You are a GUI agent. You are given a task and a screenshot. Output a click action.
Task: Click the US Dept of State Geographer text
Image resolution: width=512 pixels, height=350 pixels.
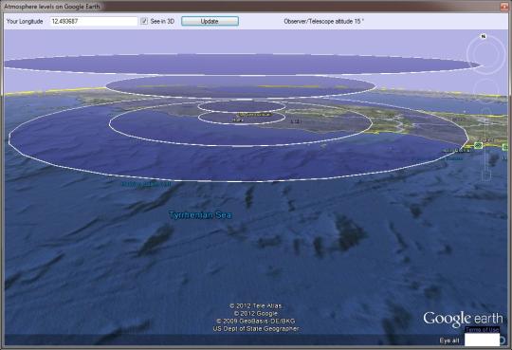click(256, 329)
